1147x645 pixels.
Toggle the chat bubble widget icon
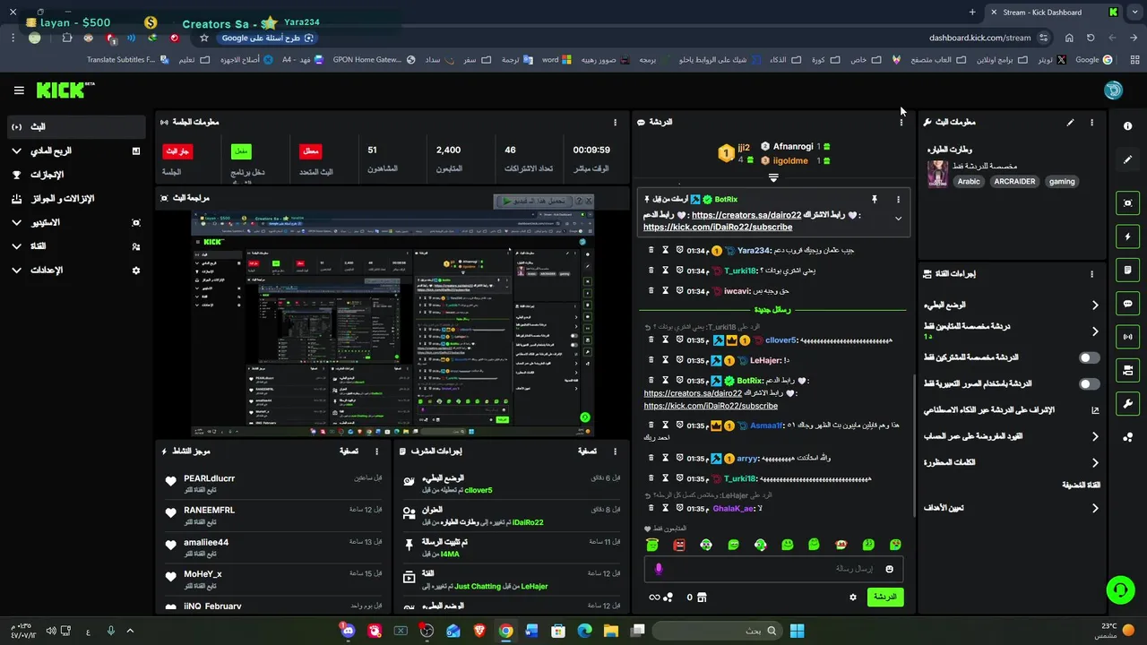1127,304
